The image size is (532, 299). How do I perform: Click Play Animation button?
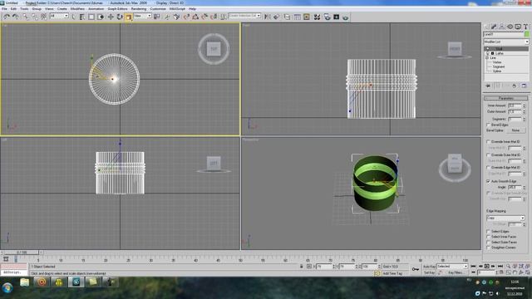(486, 267)
